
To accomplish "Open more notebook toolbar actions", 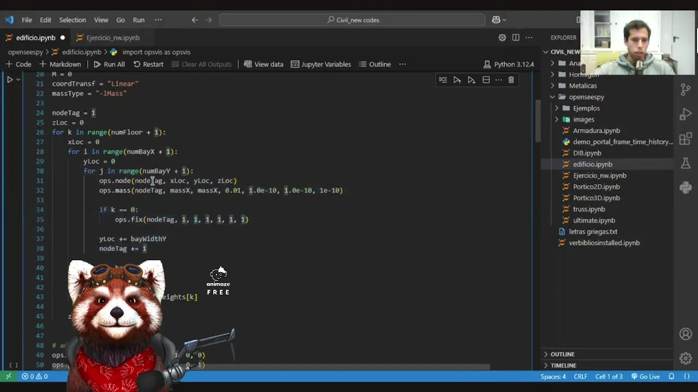I will click(402, 64).
